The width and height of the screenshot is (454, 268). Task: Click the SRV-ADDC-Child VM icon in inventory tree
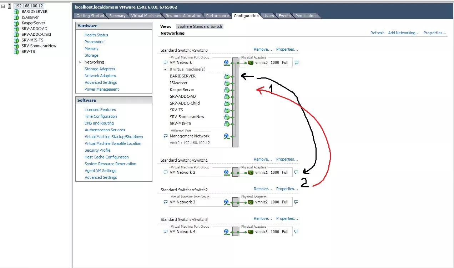(x=16, y=35)
